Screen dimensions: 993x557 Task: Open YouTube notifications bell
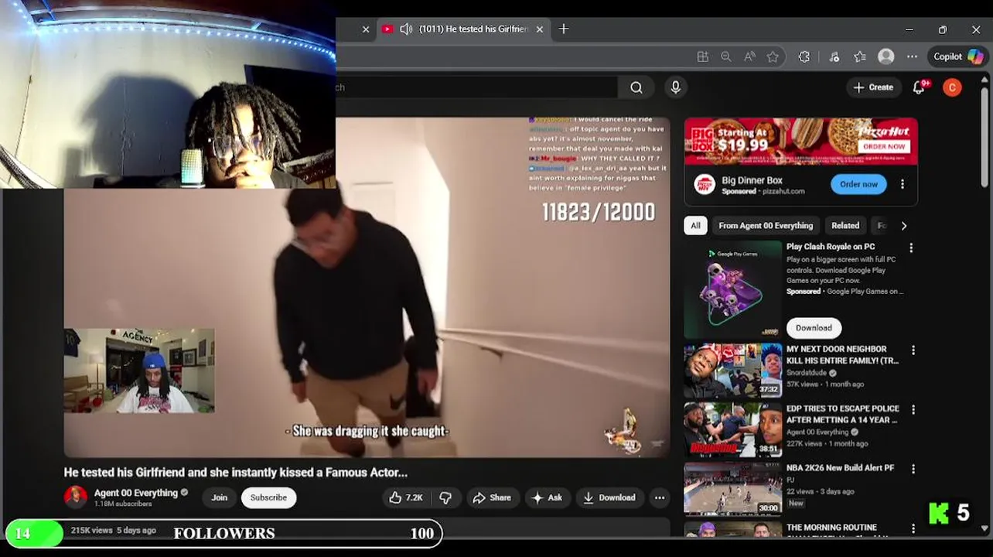tap(919, 87)
